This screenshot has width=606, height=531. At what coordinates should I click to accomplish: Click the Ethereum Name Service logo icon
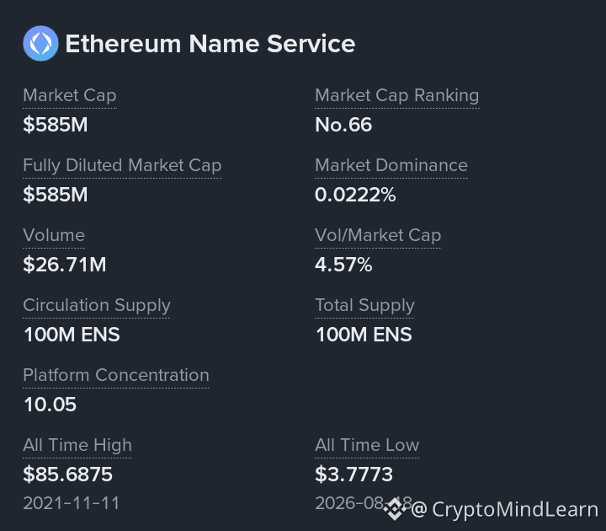tap(40, 43)
